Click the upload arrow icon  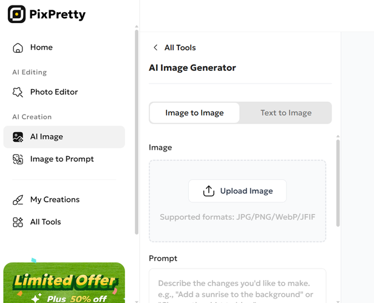pyautogui.click(x=209, y=191)
